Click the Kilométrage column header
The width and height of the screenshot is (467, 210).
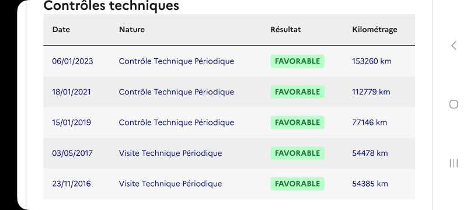[375, 29]
